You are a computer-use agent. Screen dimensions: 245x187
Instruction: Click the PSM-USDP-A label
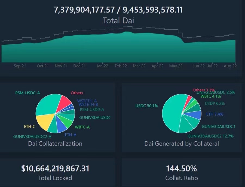tap(92, 110)
